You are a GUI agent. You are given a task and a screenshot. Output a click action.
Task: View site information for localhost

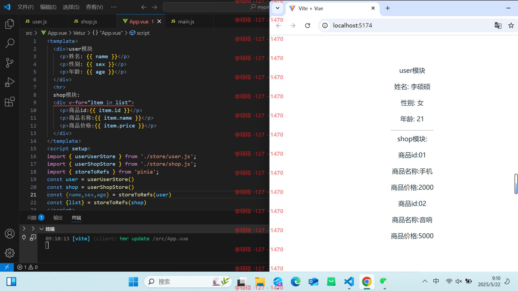[325, 25]
